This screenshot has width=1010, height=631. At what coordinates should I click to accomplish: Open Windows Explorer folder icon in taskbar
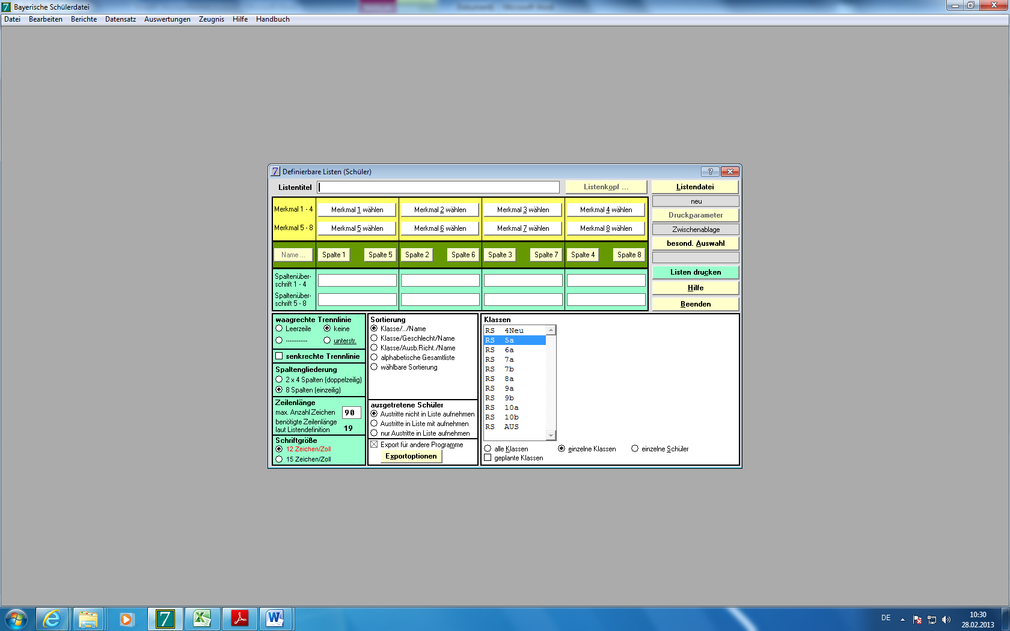click(89, 618)
